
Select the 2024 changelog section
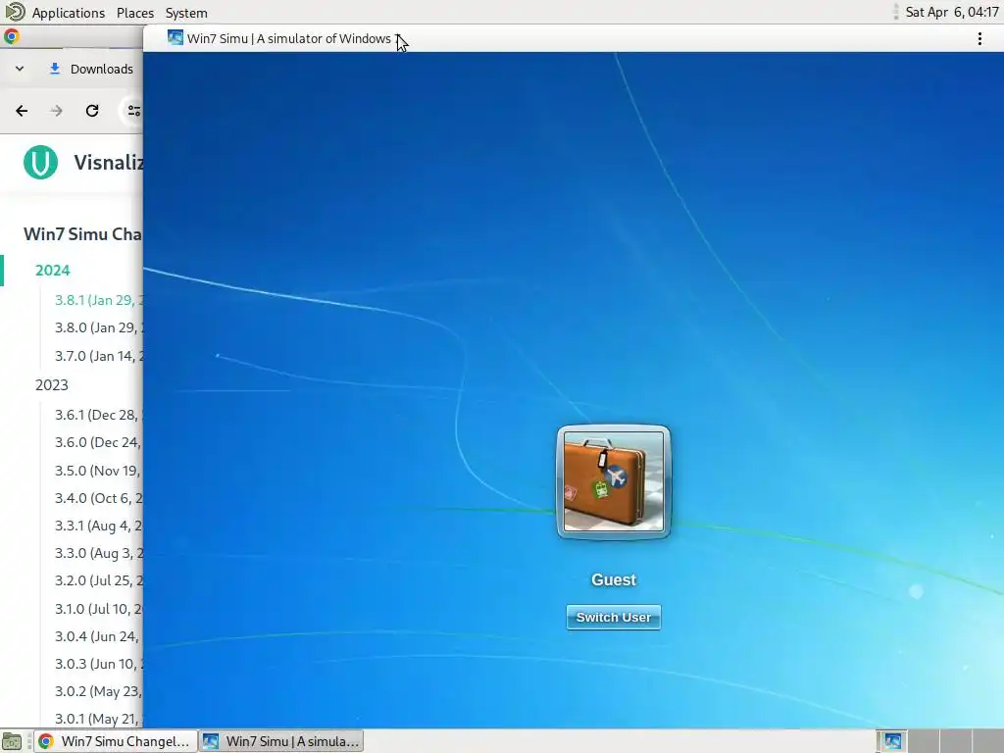53,271
